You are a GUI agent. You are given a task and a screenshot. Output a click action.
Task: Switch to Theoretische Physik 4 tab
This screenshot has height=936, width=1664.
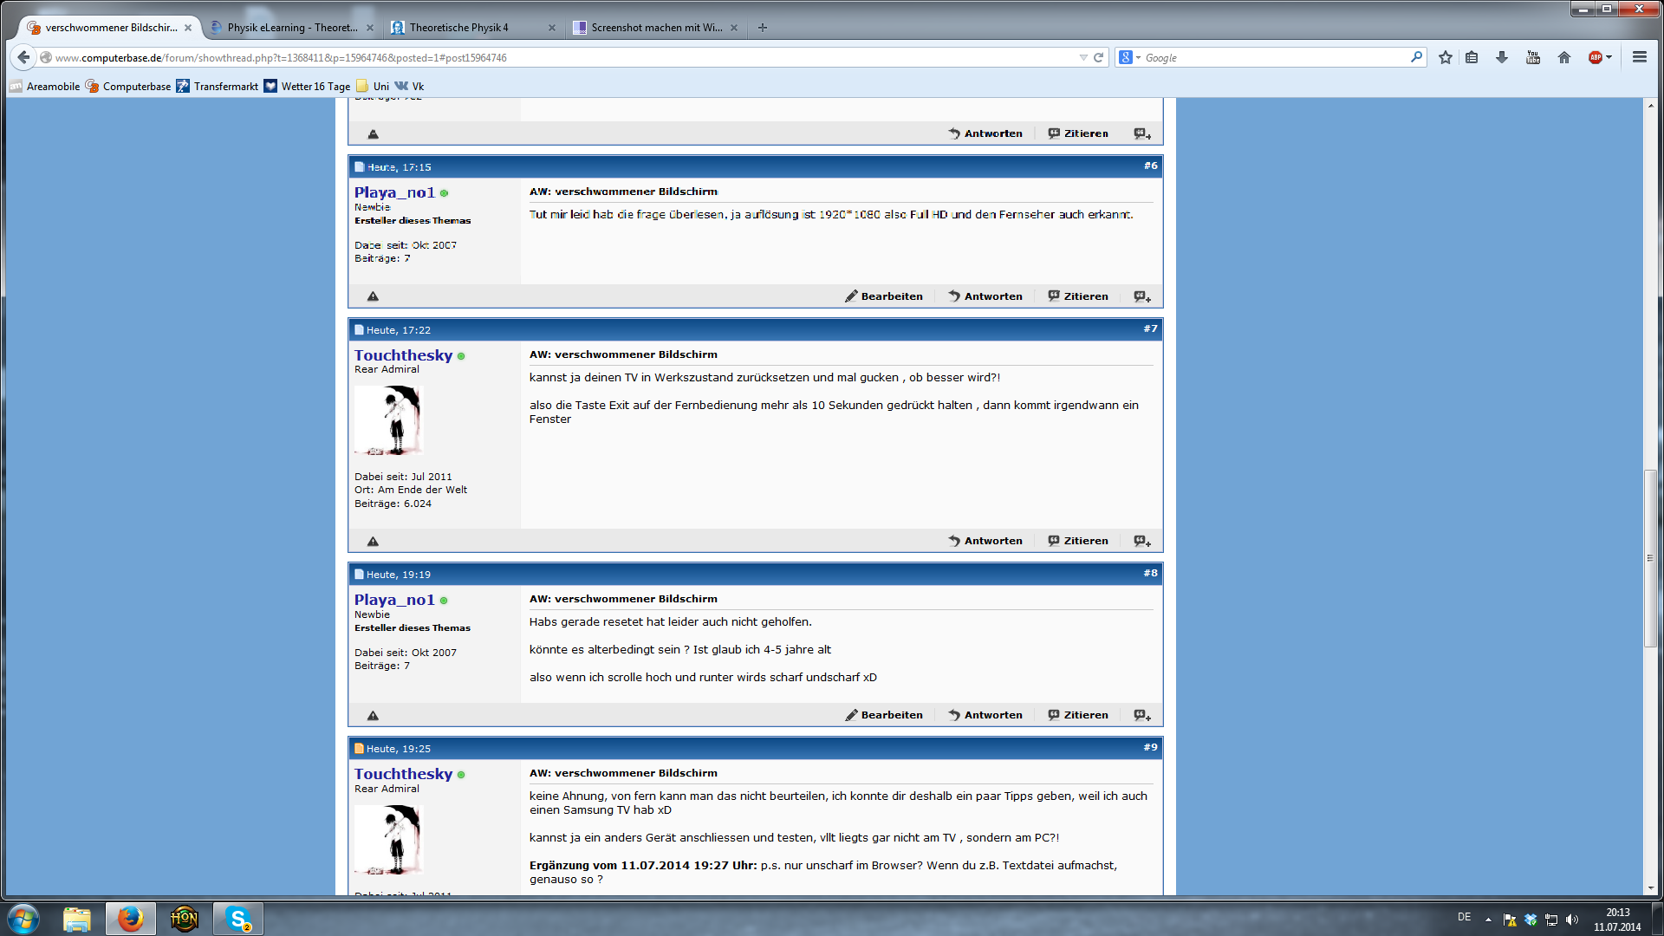[459, 28]
